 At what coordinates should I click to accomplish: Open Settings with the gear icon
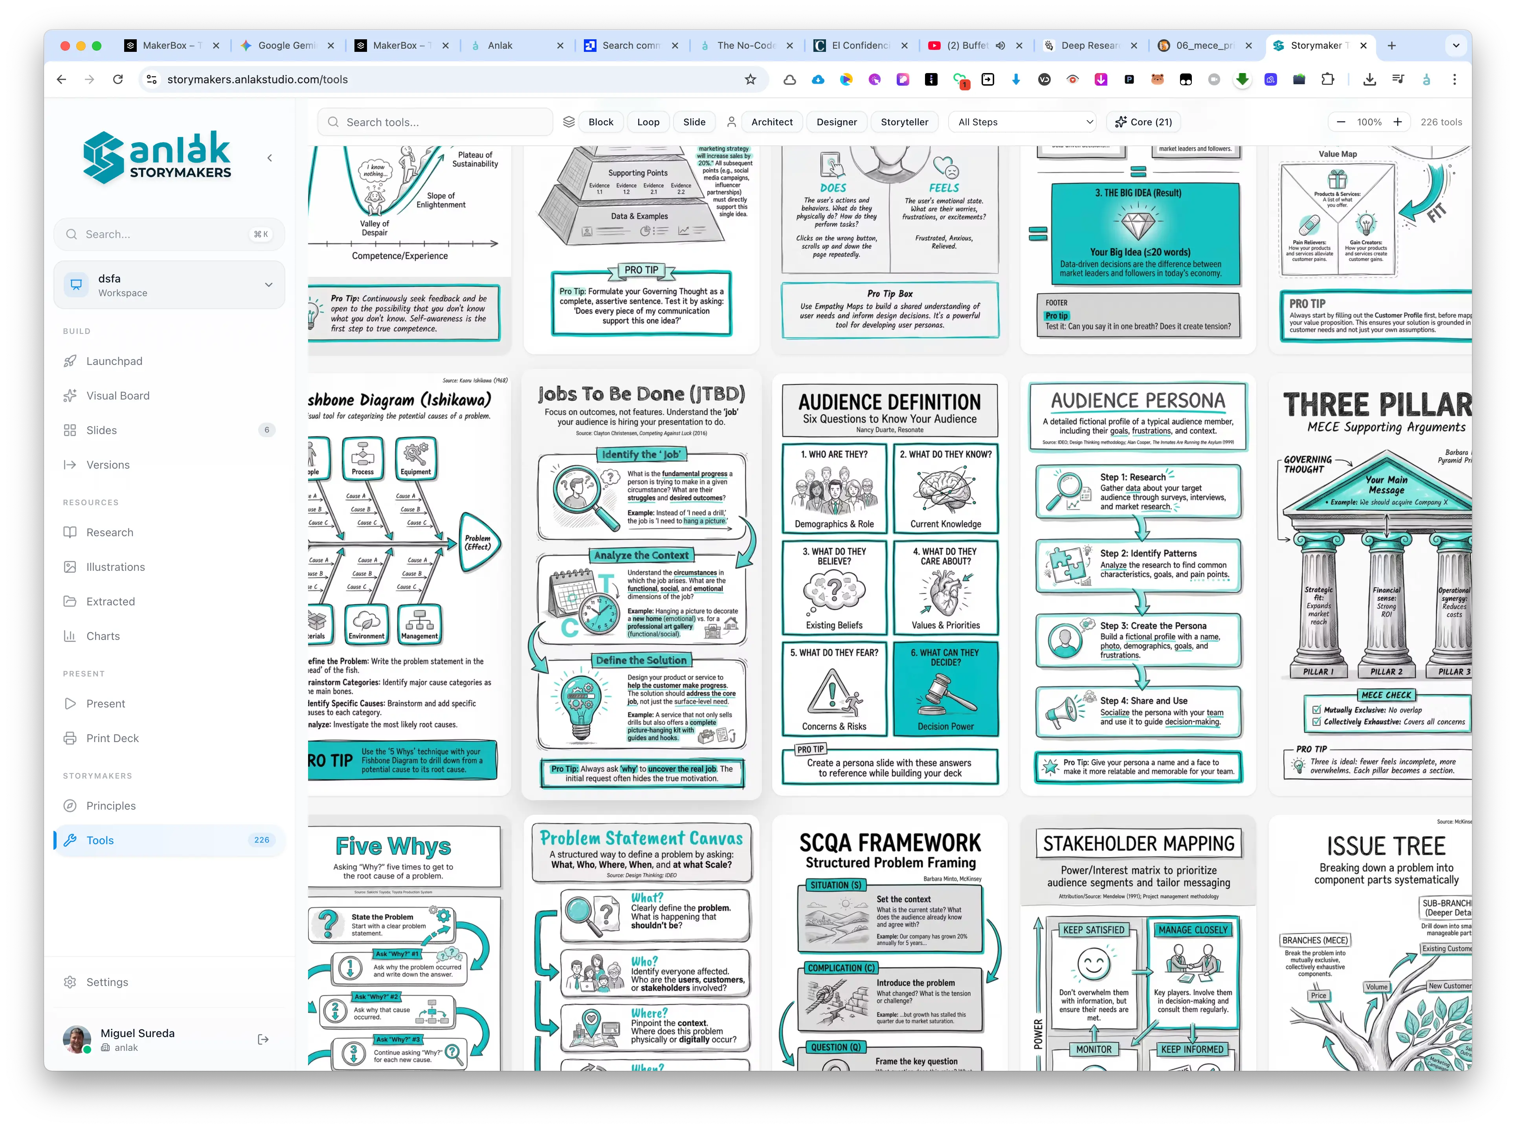point(70,983)
